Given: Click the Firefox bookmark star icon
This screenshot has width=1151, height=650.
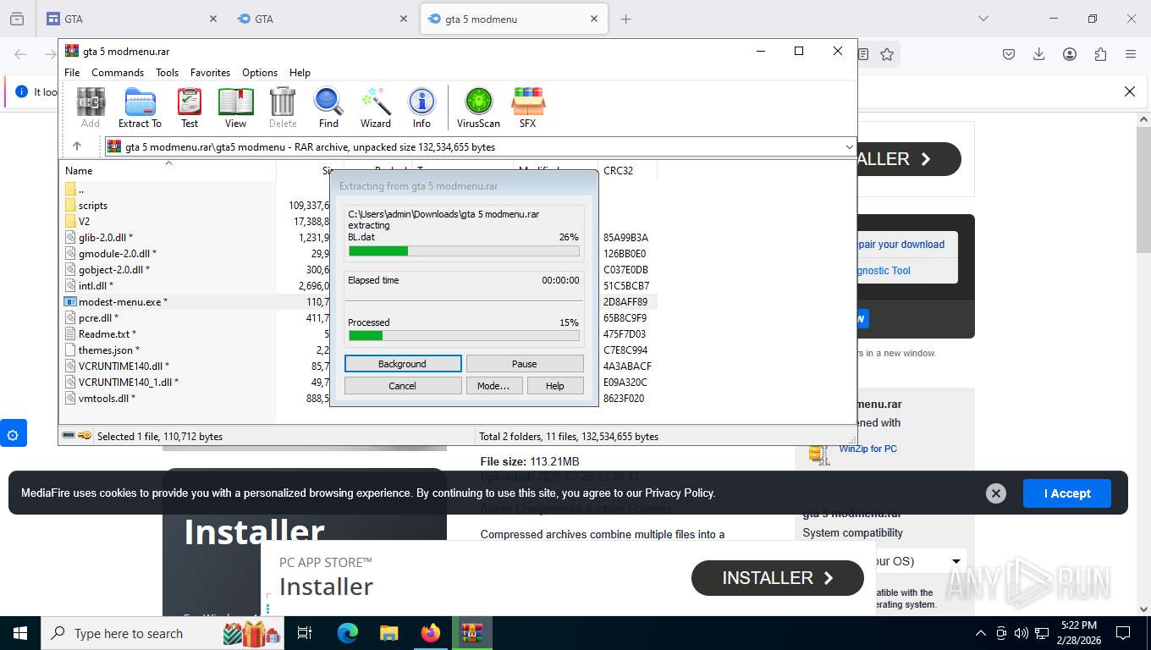Looking at the screenshot, I should [x=887, y=54].
